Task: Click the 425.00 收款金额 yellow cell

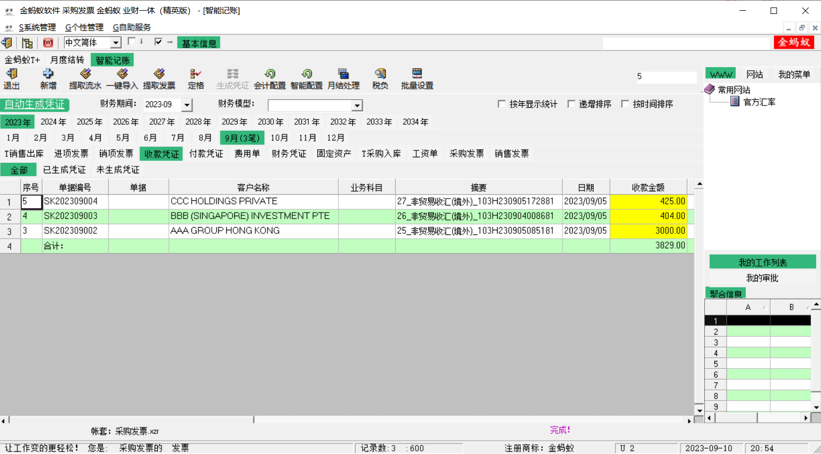Action: click(648, 201)
